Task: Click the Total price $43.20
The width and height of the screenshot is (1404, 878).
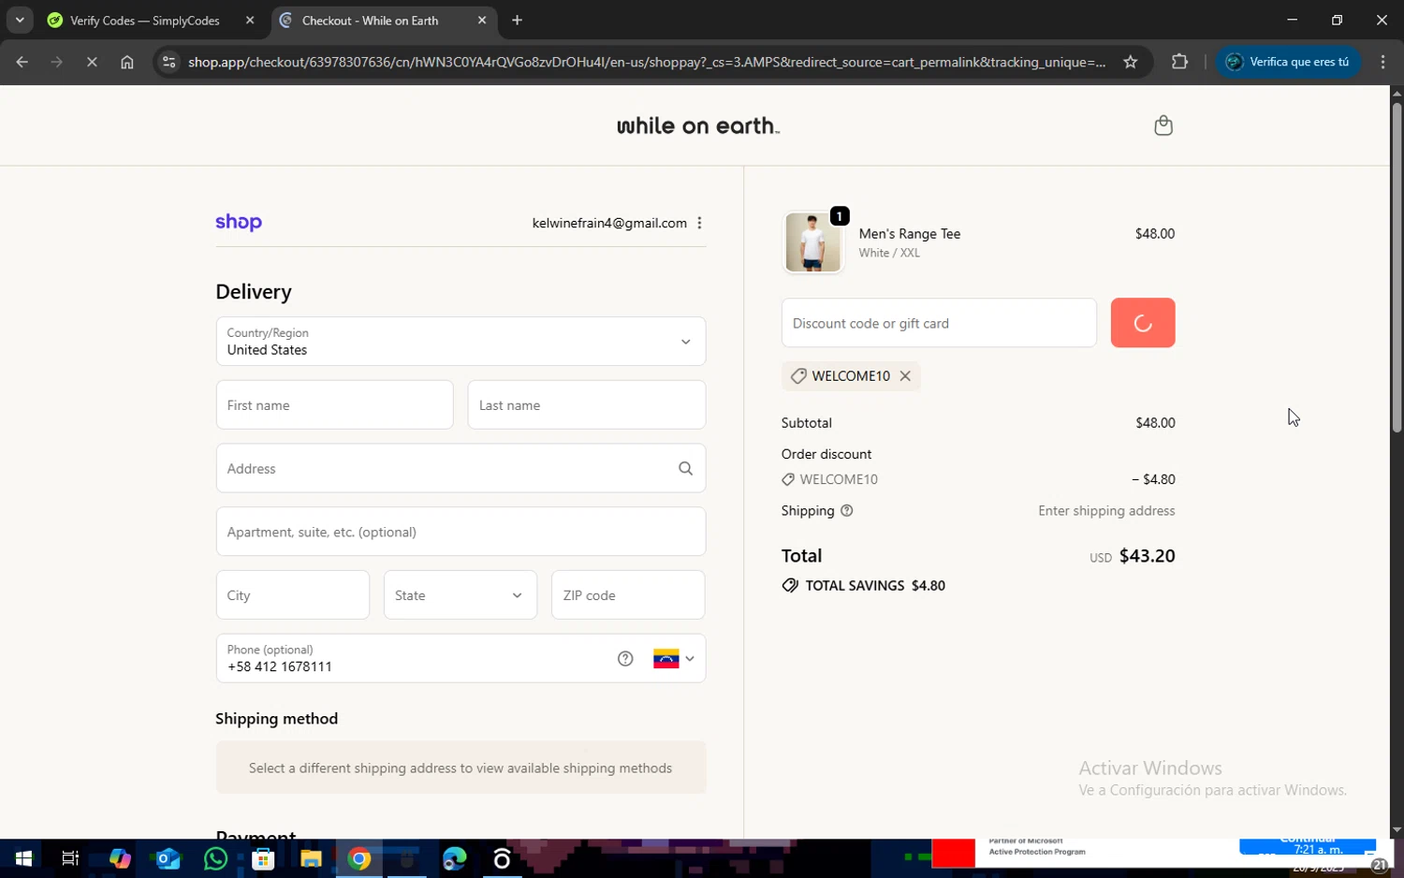Action: pos(1147,556)
